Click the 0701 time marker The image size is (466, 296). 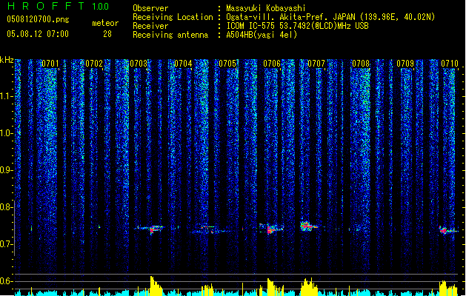tap(50, 64)
